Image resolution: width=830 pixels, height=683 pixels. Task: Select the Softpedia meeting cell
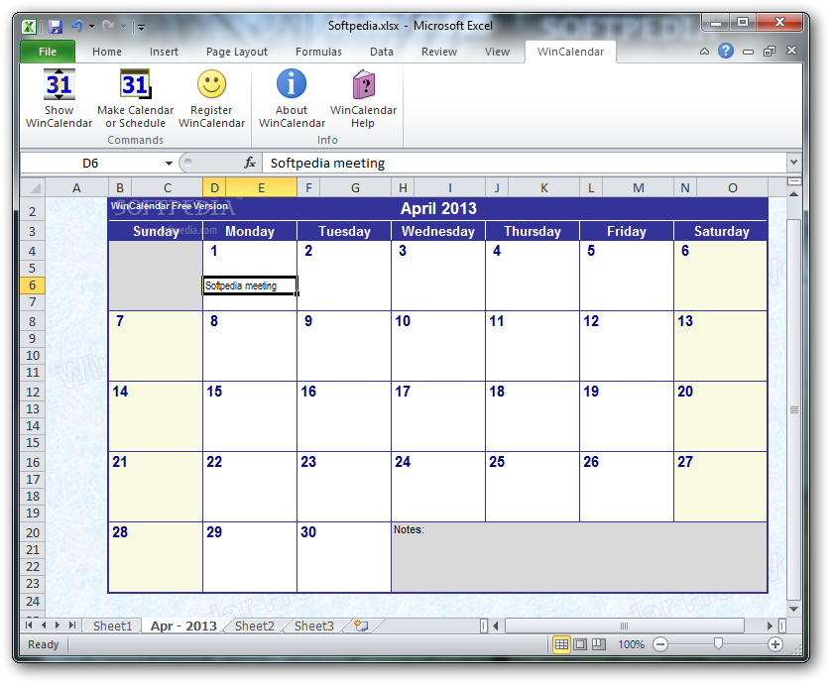tap(250, 285)
